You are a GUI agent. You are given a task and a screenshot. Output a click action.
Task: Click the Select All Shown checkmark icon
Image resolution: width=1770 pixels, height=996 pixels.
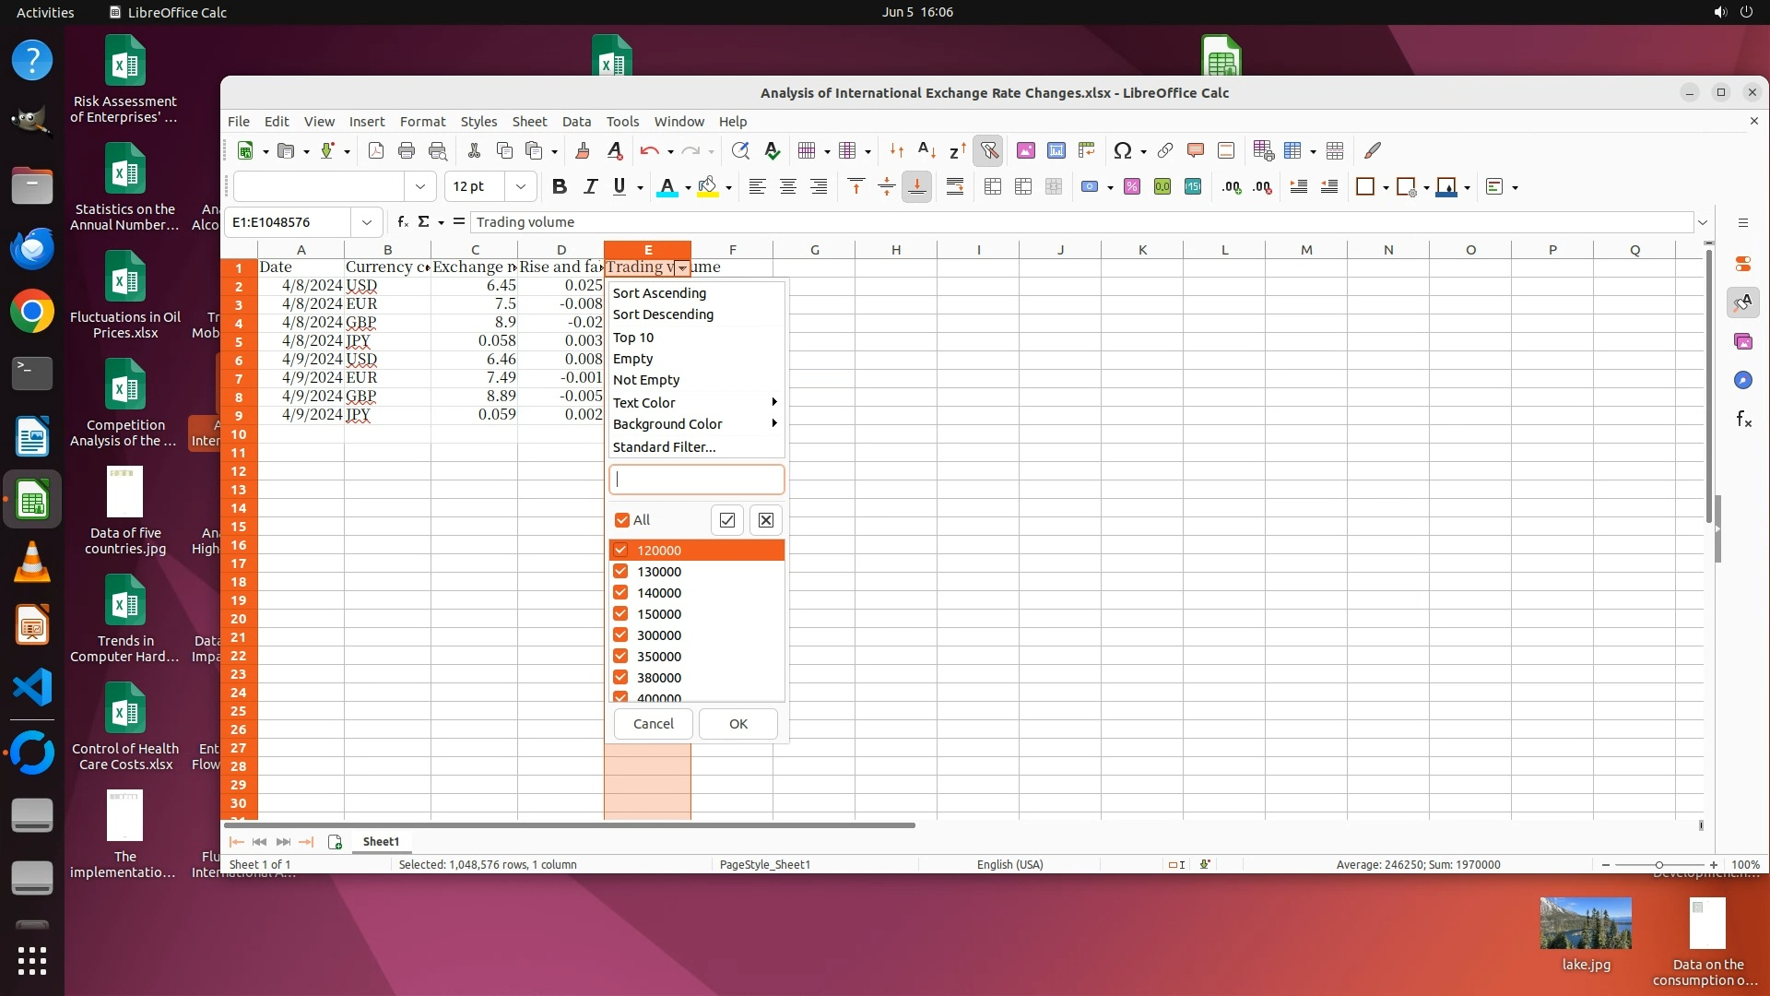pos(727,520)
